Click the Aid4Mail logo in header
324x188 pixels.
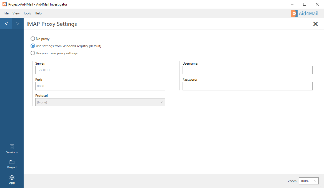coord(305,13)
